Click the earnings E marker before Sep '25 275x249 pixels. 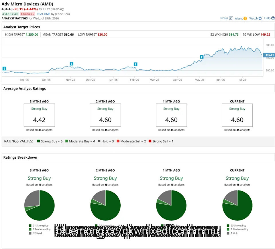tap(4, 69)
